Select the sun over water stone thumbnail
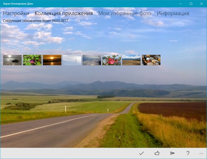 12,60
